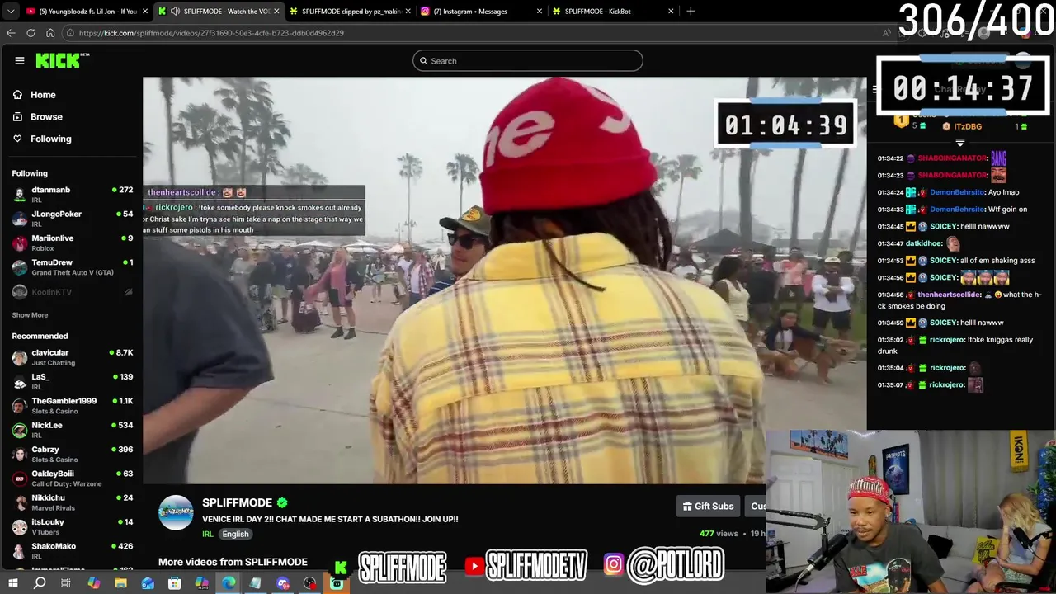Click SPLIFFMODE verified badge
This screenshot has width=1056, height=594.
coord(282,502)
